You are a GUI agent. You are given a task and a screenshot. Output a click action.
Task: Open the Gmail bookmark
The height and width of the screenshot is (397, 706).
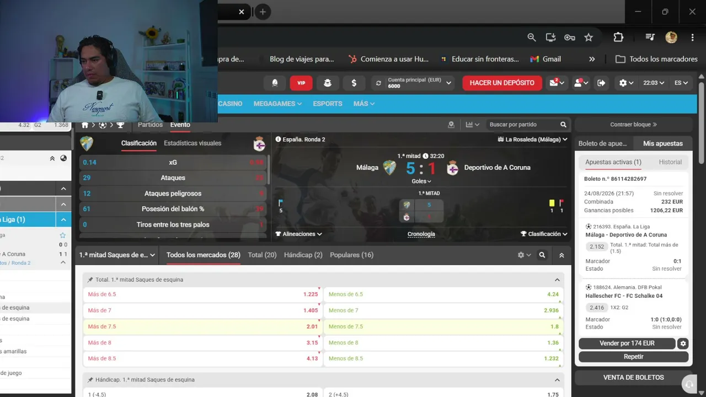[x=545, y=59]
